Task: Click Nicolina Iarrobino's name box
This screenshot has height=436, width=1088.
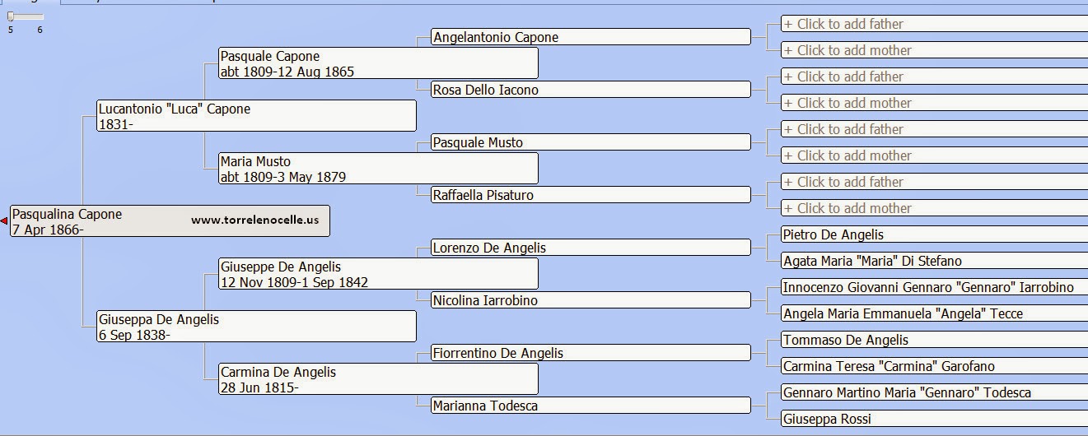Action: (591, 300)
